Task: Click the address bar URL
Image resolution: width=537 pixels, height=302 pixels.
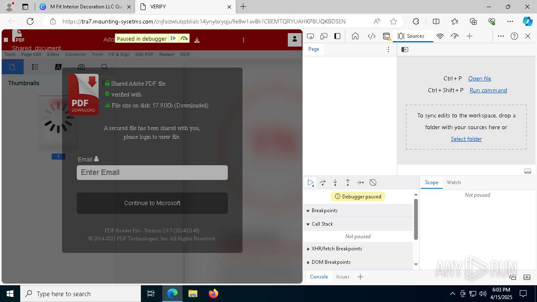Action: point(204,21)
